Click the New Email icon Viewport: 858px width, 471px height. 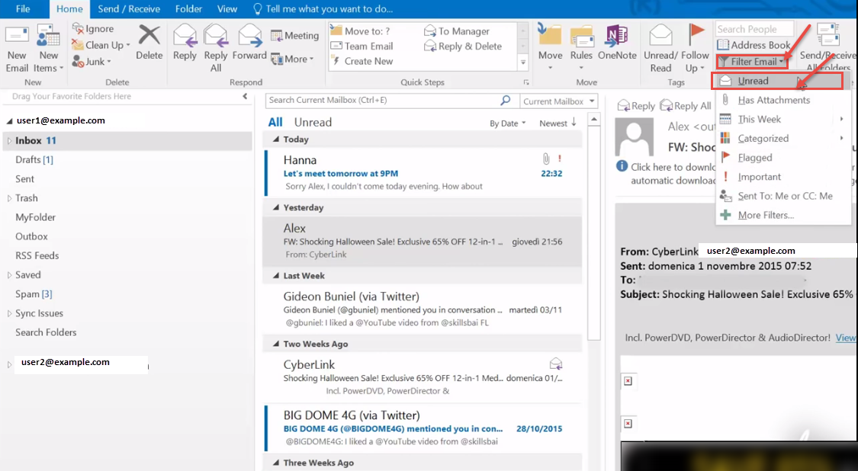[17, 37]
